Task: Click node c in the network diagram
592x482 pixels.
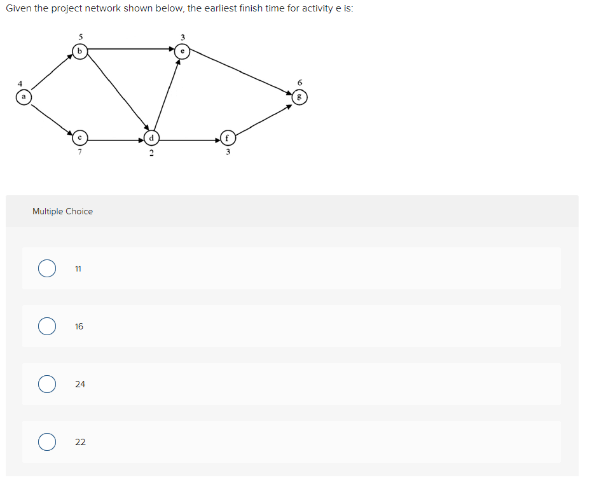Action: tap(79, 139)
